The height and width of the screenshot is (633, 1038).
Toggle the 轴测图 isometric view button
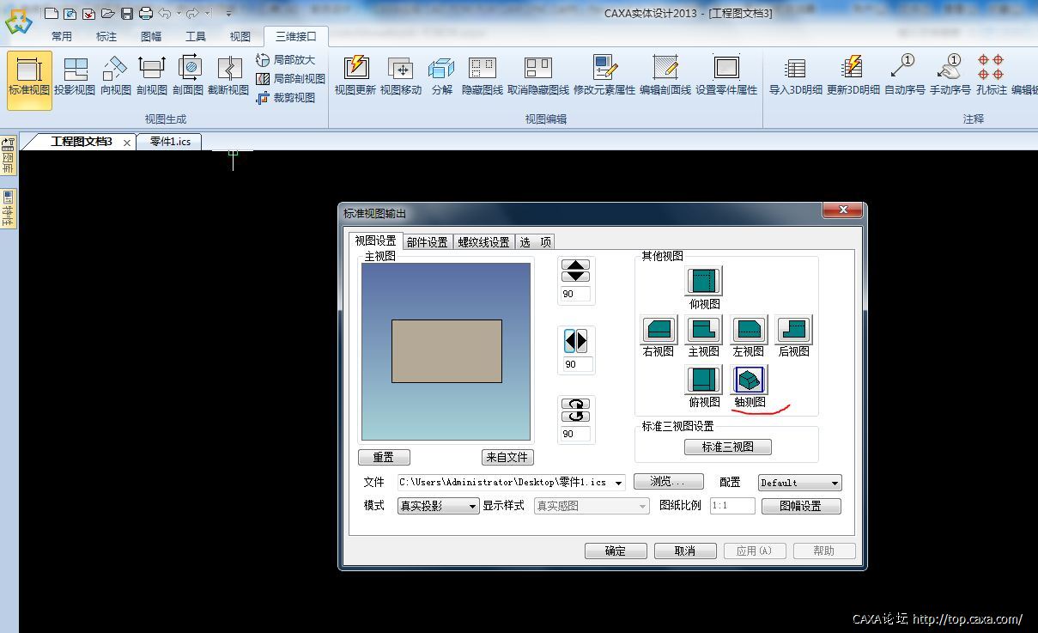click(749, 379)
